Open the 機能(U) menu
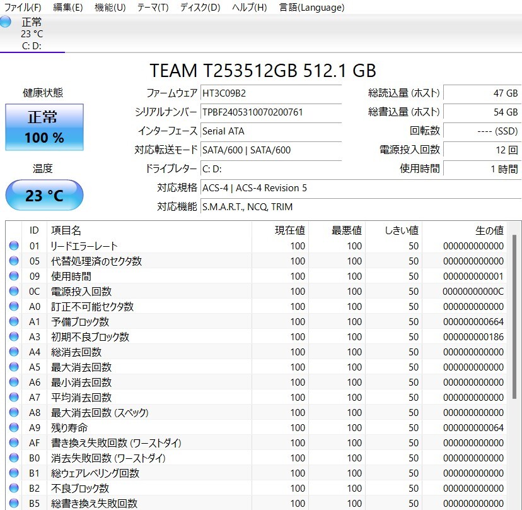This screenshot has width=522, height=510. (110, 8)
